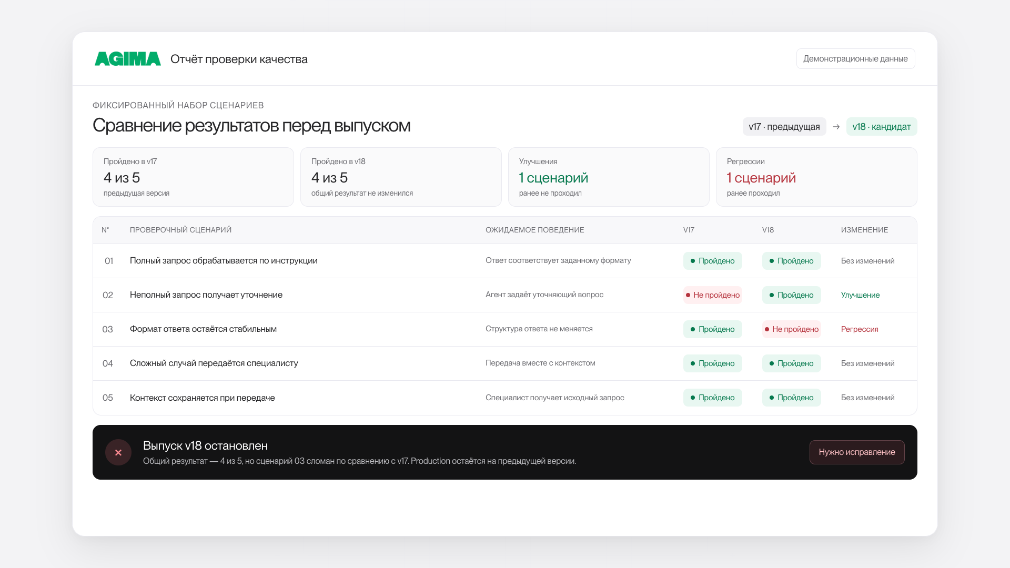Click the v17 'Пройдено' badge in row 03
The height and width of the screenshot is (568, 1010).
coord(713,329)
